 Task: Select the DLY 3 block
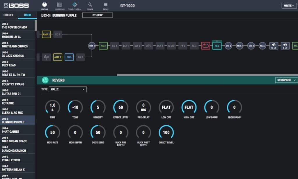click(x=149, y=46)
